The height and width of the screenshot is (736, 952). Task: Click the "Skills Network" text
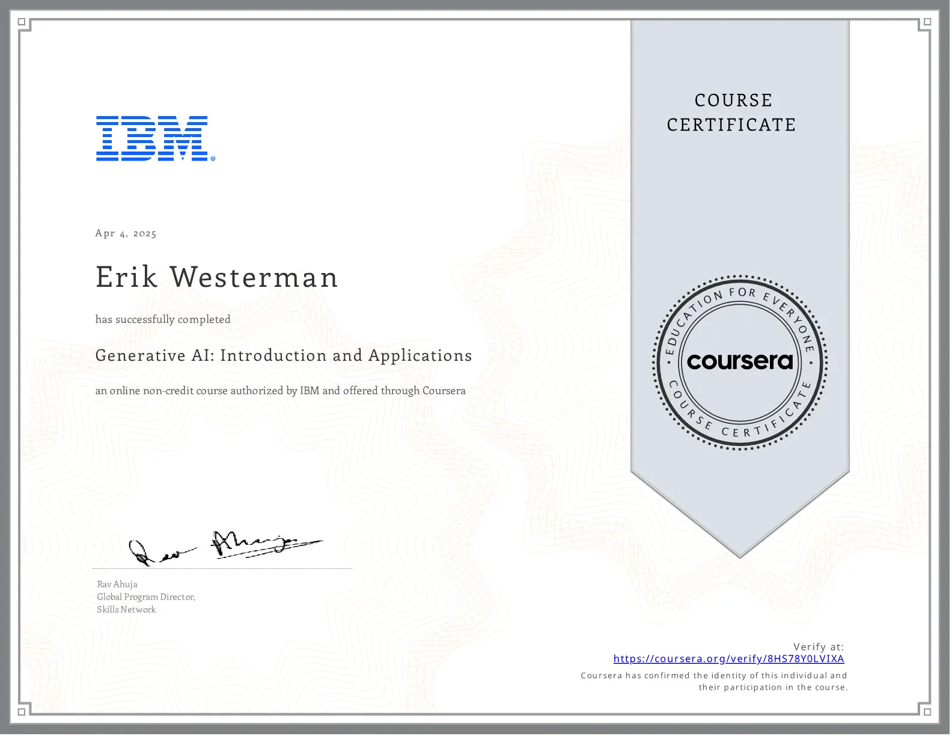click(x=126, y=610)
